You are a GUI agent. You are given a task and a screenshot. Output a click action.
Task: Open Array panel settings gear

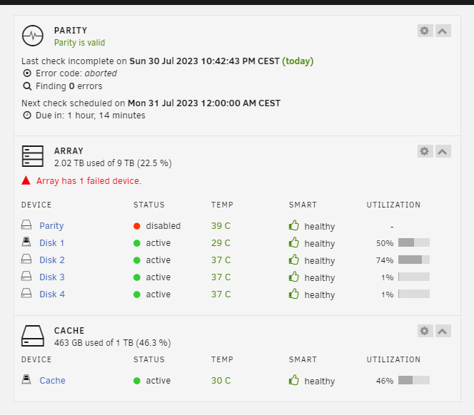tap(425, 151)
